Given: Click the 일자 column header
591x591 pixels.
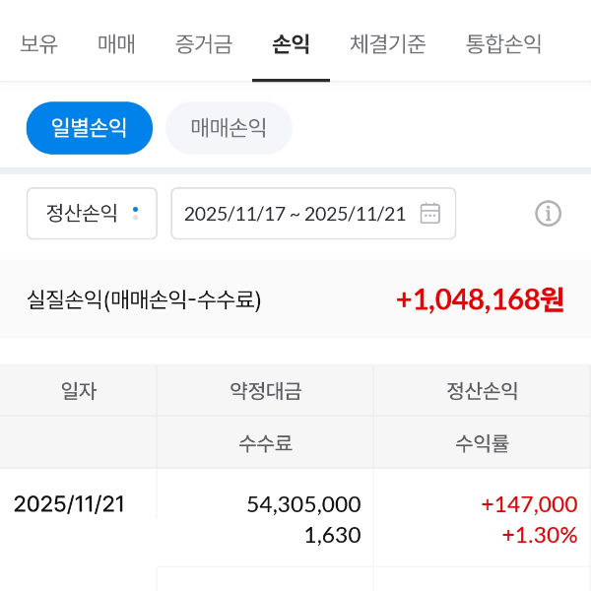Looking at the screenshot, I should [79, 391].
